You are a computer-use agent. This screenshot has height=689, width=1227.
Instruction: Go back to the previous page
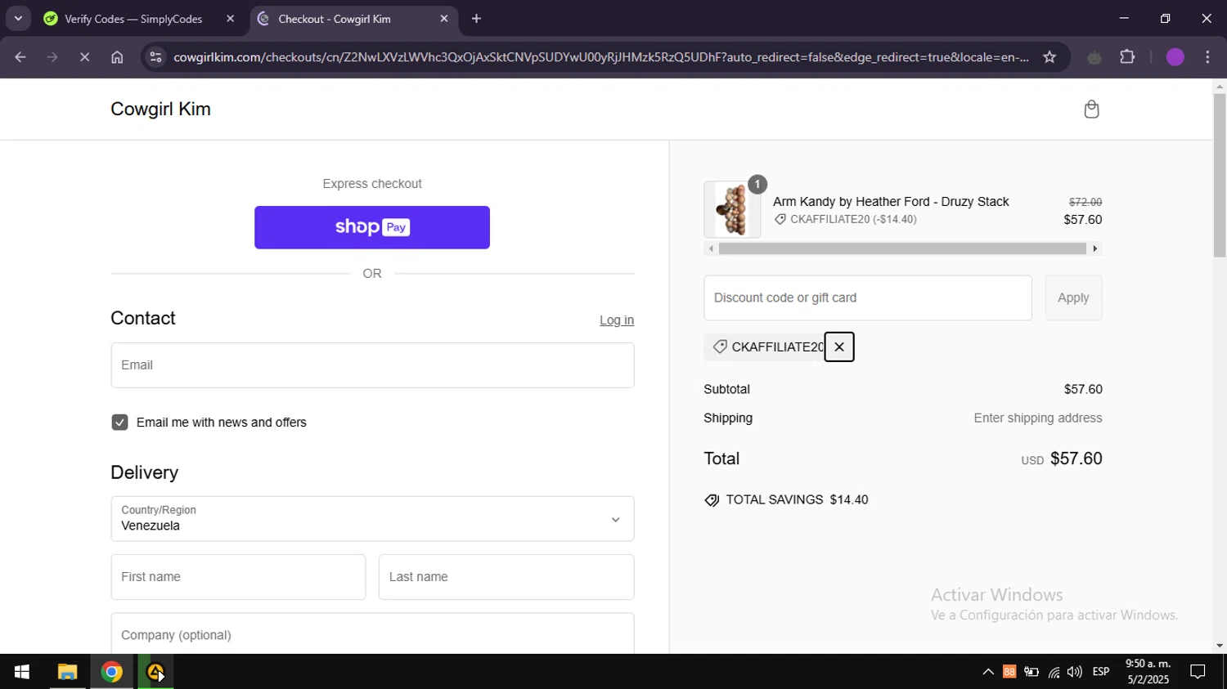[x=20, y=57]
